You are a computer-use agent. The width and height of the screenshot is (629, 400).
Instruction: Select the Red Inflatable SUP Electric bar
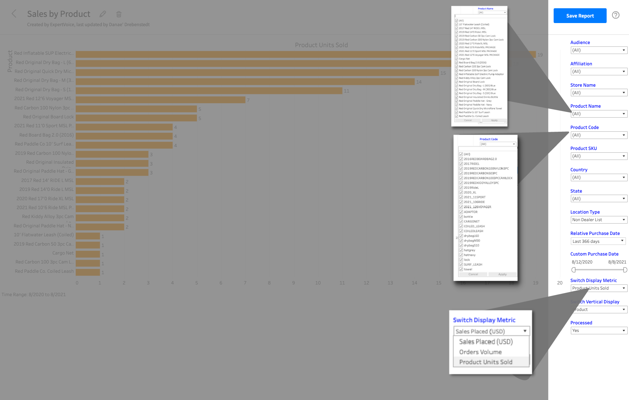(306, 54)
